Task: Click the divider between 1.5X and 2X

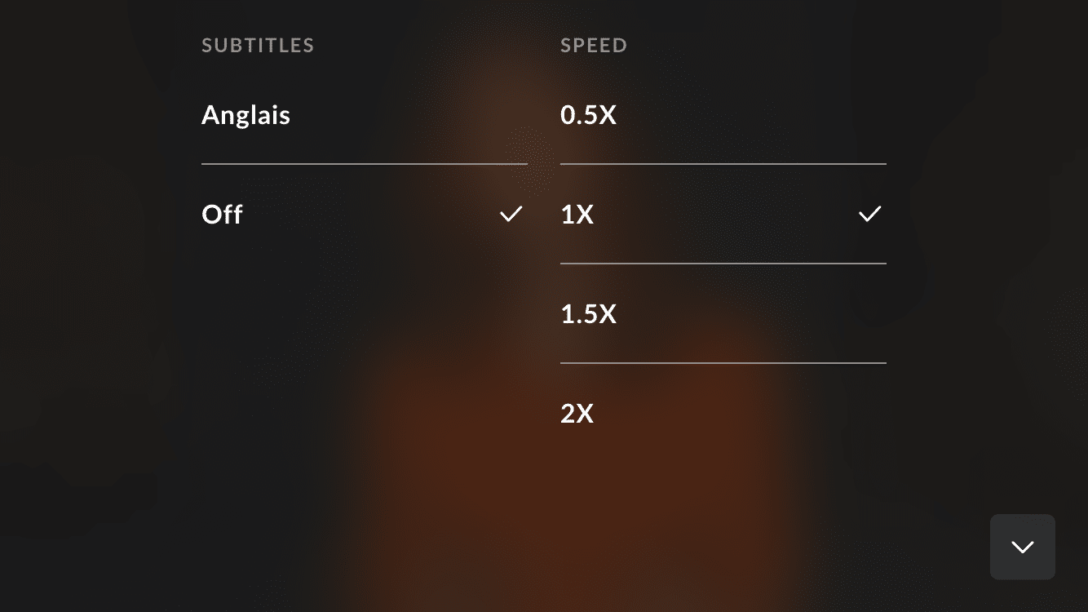Action: click(723, 363)
